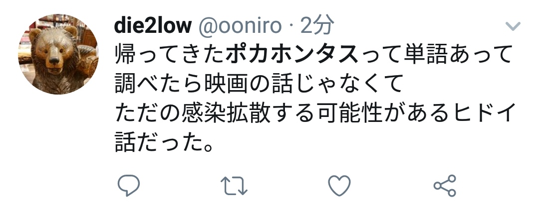The height and width of the screenshot is (214, 539).
Task: Open the bear avatar profile picture
Action: tap(58, 54)
